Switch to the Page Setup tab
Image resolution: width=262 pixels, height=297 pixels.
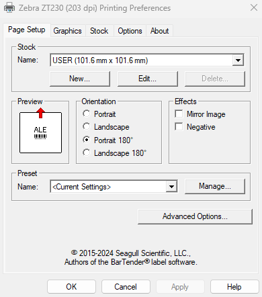(27, 30)
